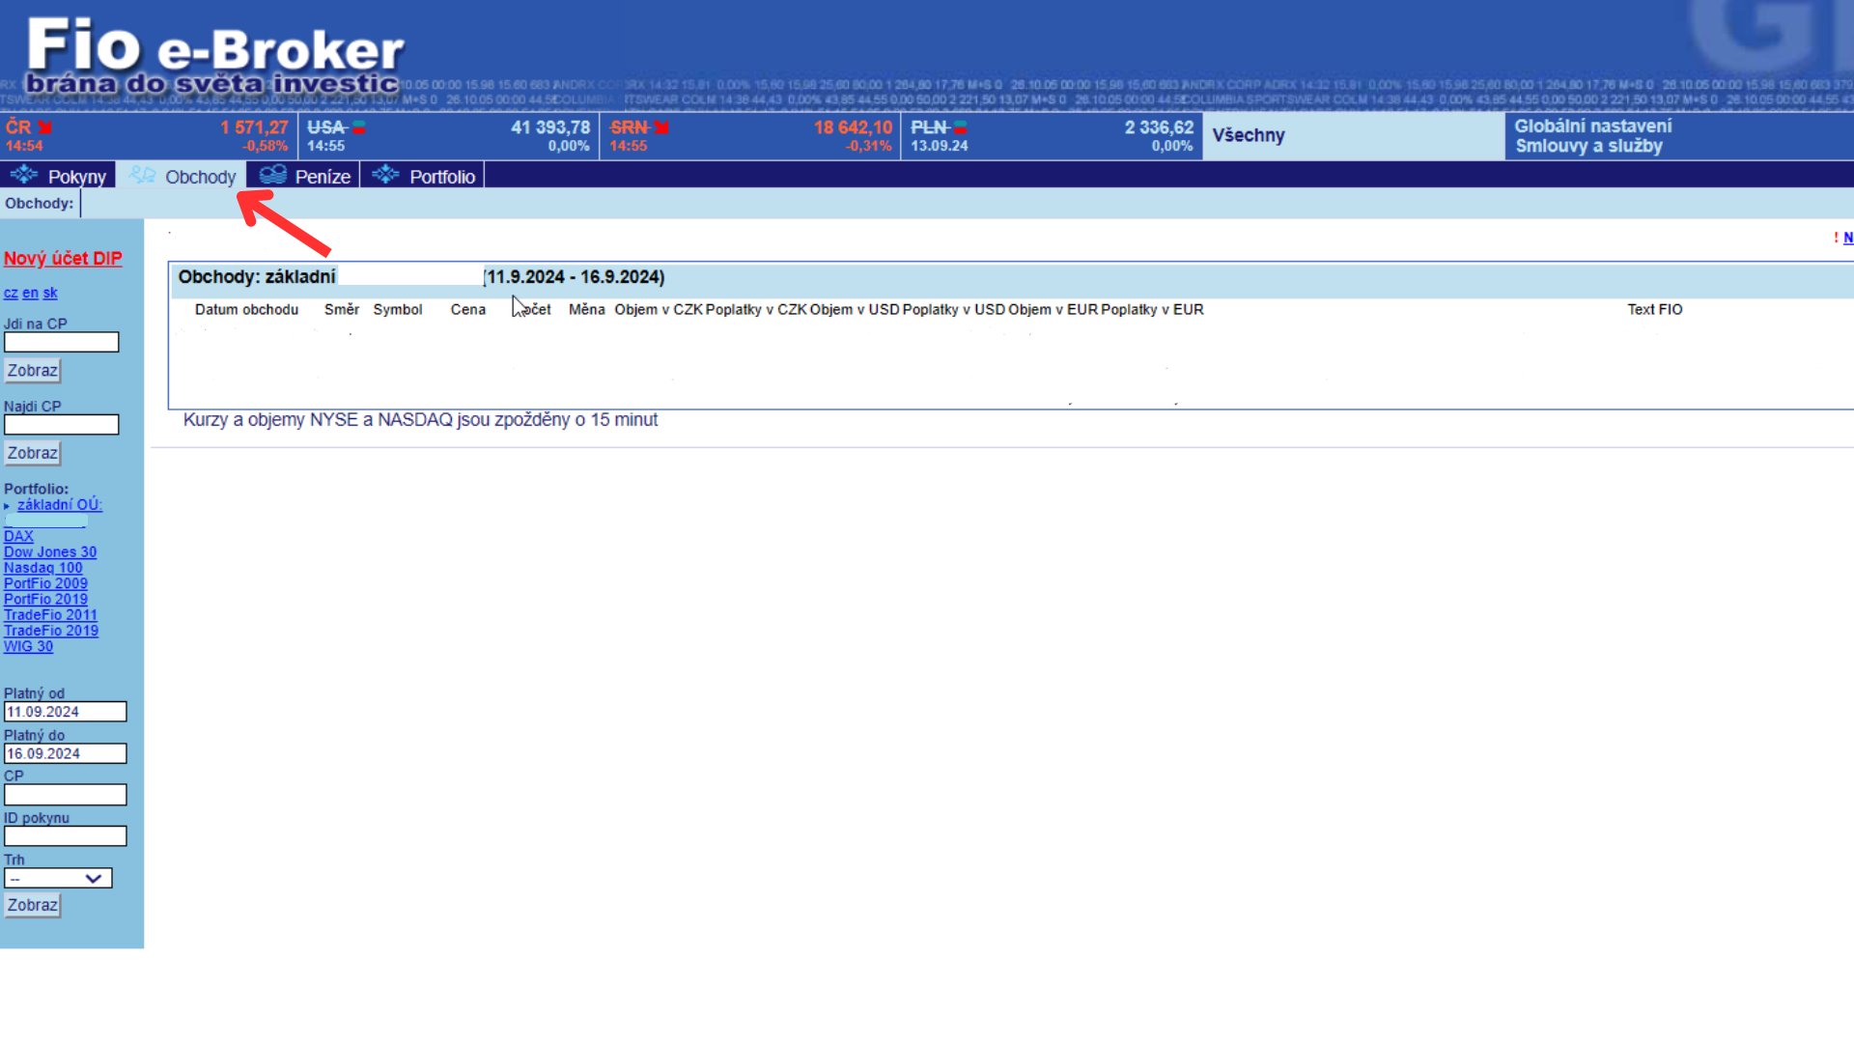Click the PLN market flag indicator

tap(961, 127)
